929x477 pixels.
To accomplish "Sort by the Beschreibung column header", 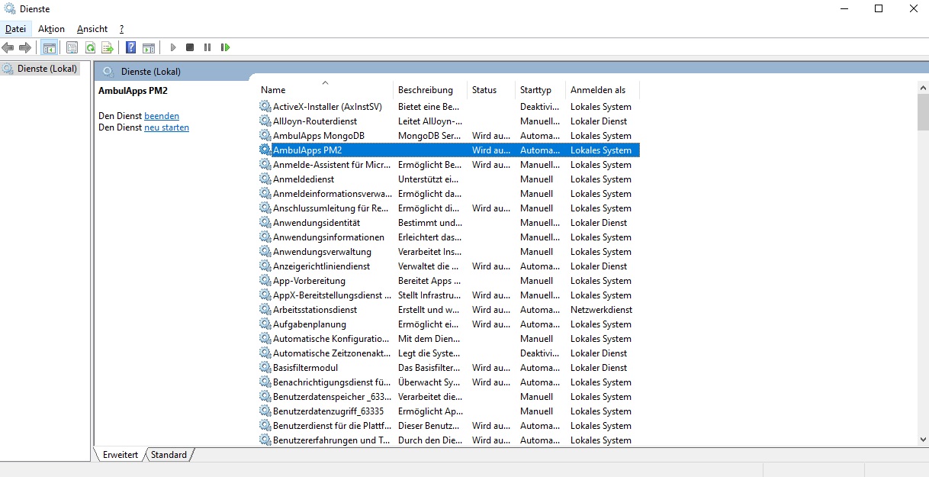I will pyautogui.click(x=430, y=90).
